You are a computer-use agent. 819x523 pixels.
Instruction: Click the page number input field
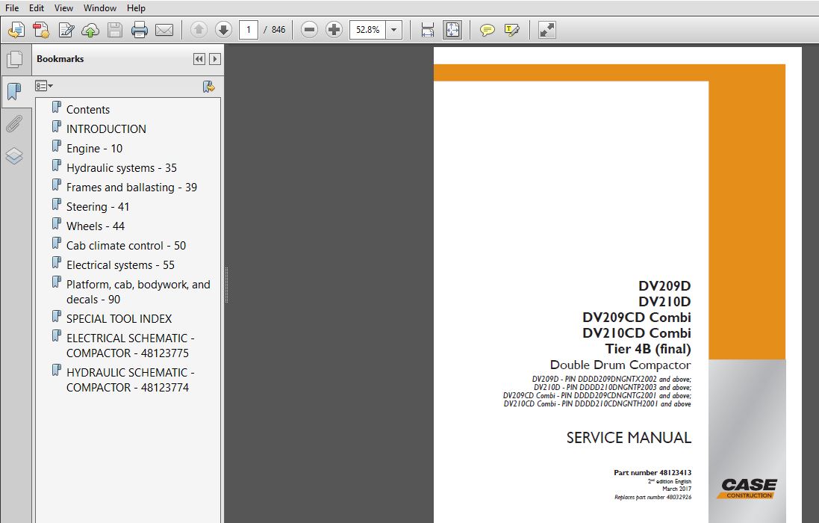click(x=249, y=30)
